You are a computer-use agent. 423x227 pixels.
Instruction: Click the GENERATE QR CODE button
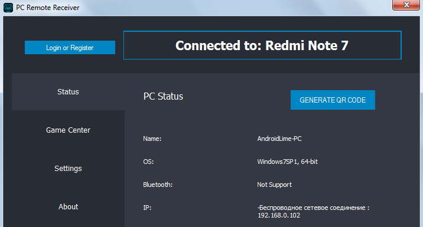333,100
